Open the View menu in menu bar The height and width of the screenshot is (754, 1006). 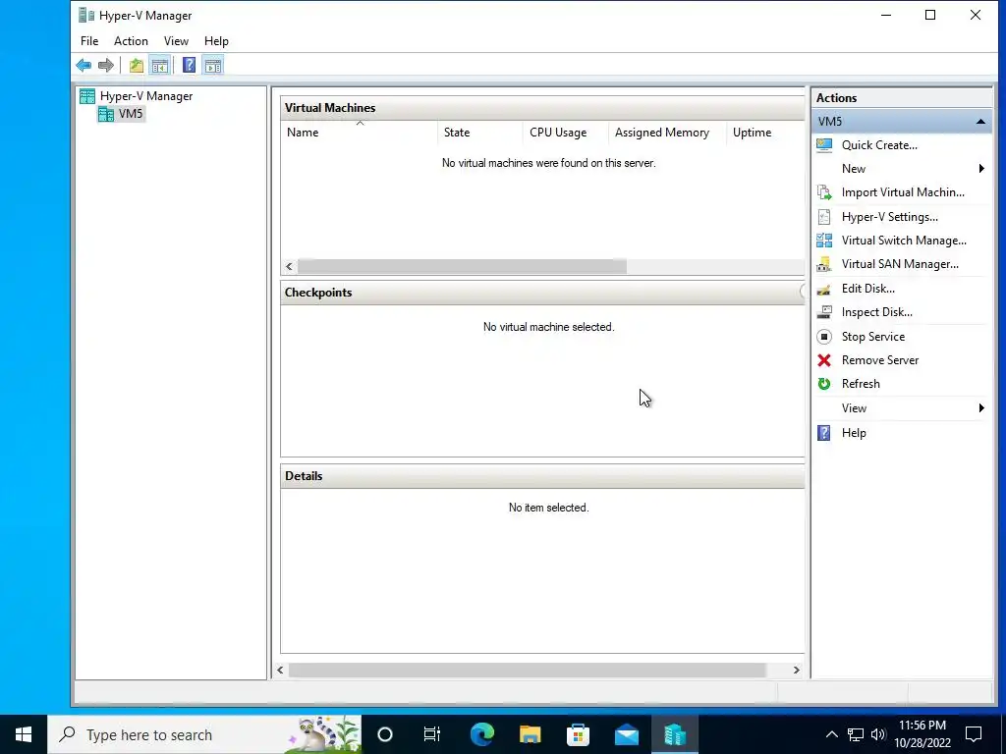point(176,41)
